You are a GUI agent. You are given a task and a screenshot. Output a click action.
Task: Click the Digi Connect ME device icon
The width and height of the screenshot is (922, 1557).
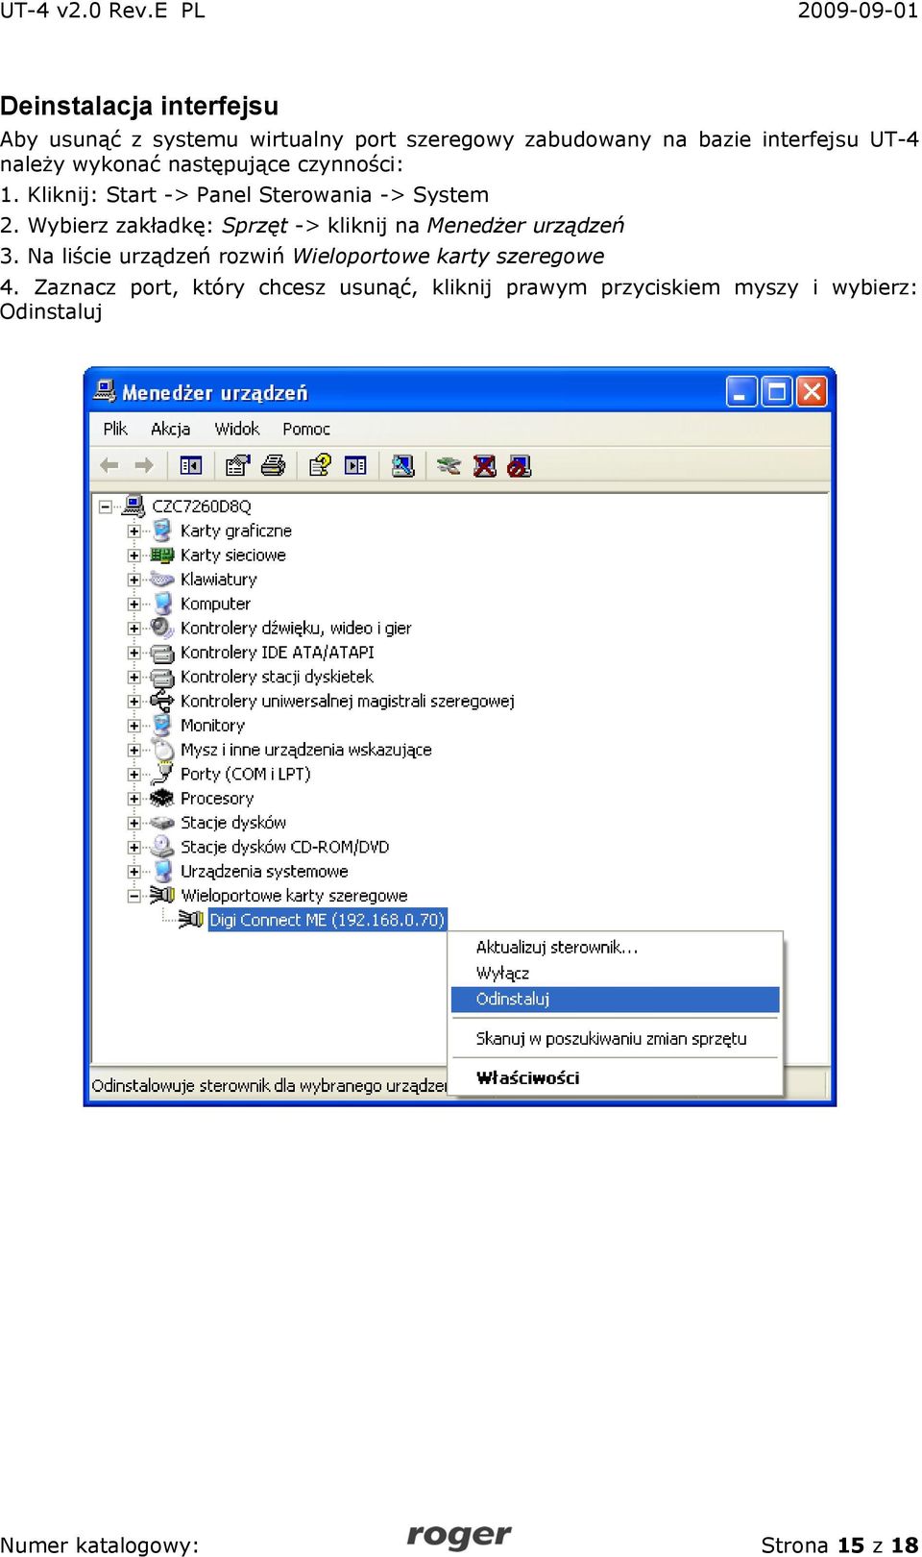click(x=190, y=920)
